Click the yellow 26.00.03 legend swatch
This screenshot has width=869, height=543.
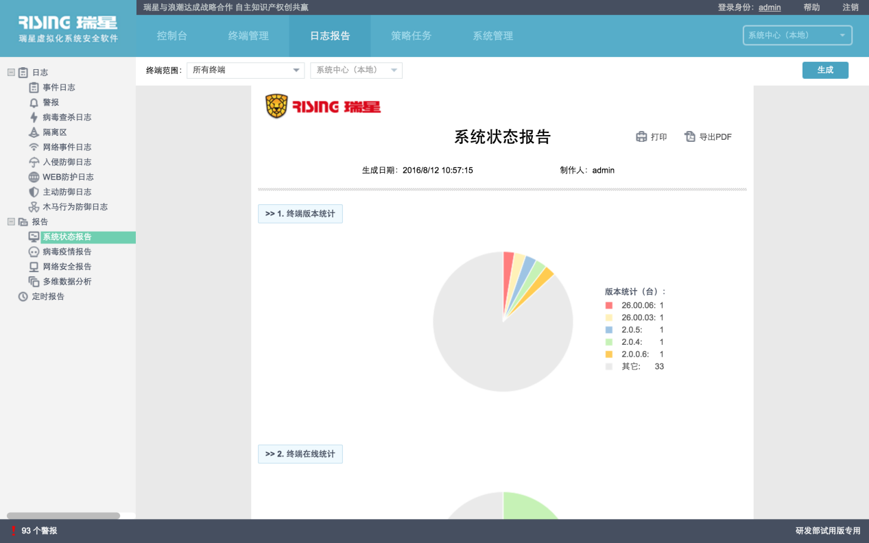coord(608,317)
